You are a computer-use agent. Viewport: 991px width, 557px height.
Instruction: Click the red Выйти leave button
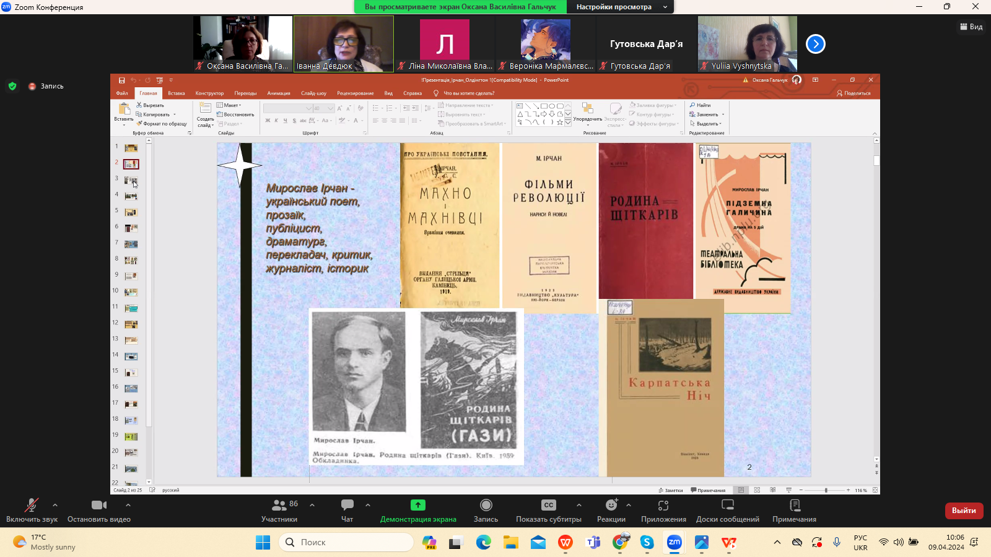964,511
